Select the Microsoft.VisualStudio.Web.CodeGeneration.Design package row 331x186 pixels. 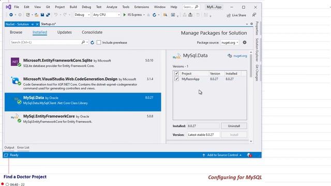coord(83,83)
